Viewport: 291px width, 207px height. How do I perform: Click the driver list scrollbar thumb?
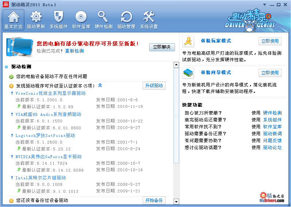tap(176, 116)
